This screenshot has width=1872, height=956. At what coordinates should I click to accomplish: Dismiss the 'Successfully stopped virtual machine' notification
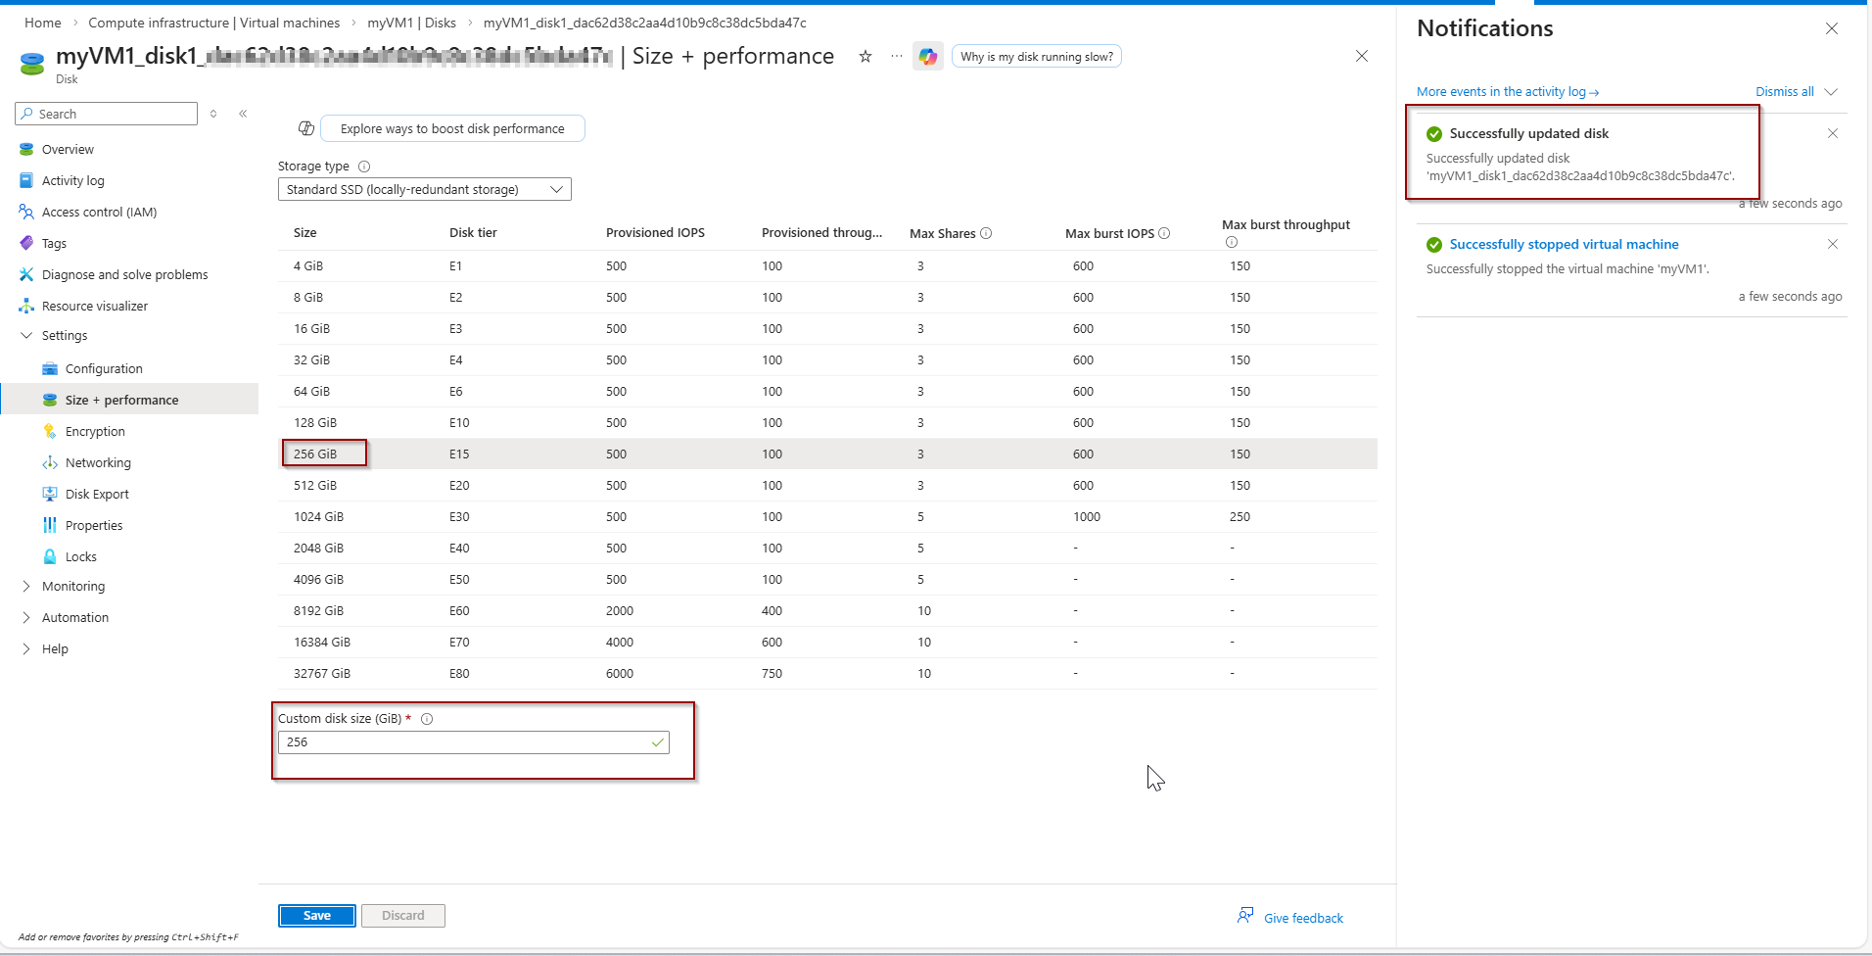(1833, 244)
